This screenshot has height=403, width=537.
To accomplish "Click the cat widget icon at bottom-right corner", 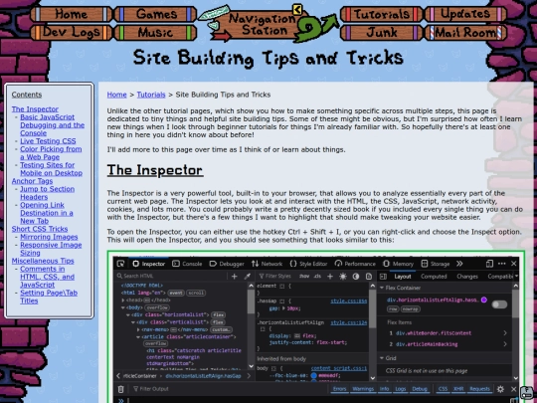I will pyautogui.click(x=527, y=393).
